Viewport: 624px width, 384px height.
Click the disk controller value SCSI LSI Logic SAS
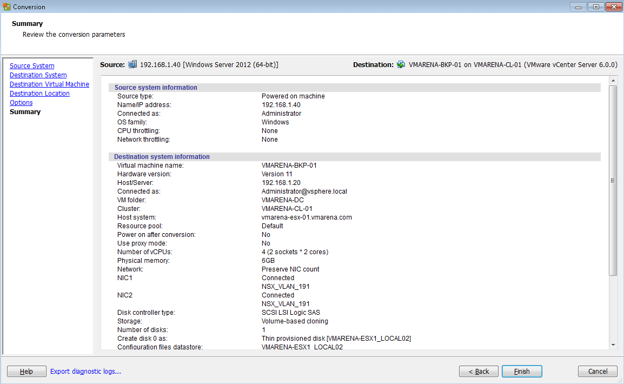pos(290,313)
